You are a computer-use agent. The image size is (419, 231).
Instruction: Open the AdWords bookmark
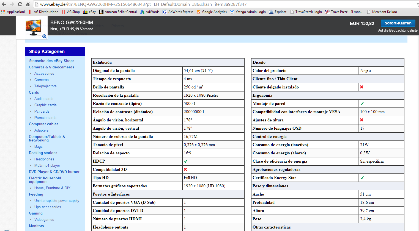150,12
